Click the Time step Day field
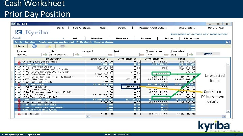The image size is (243, 136). click(179, 55)
